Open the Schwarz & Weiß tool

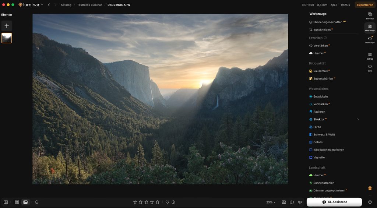(322, 135)
